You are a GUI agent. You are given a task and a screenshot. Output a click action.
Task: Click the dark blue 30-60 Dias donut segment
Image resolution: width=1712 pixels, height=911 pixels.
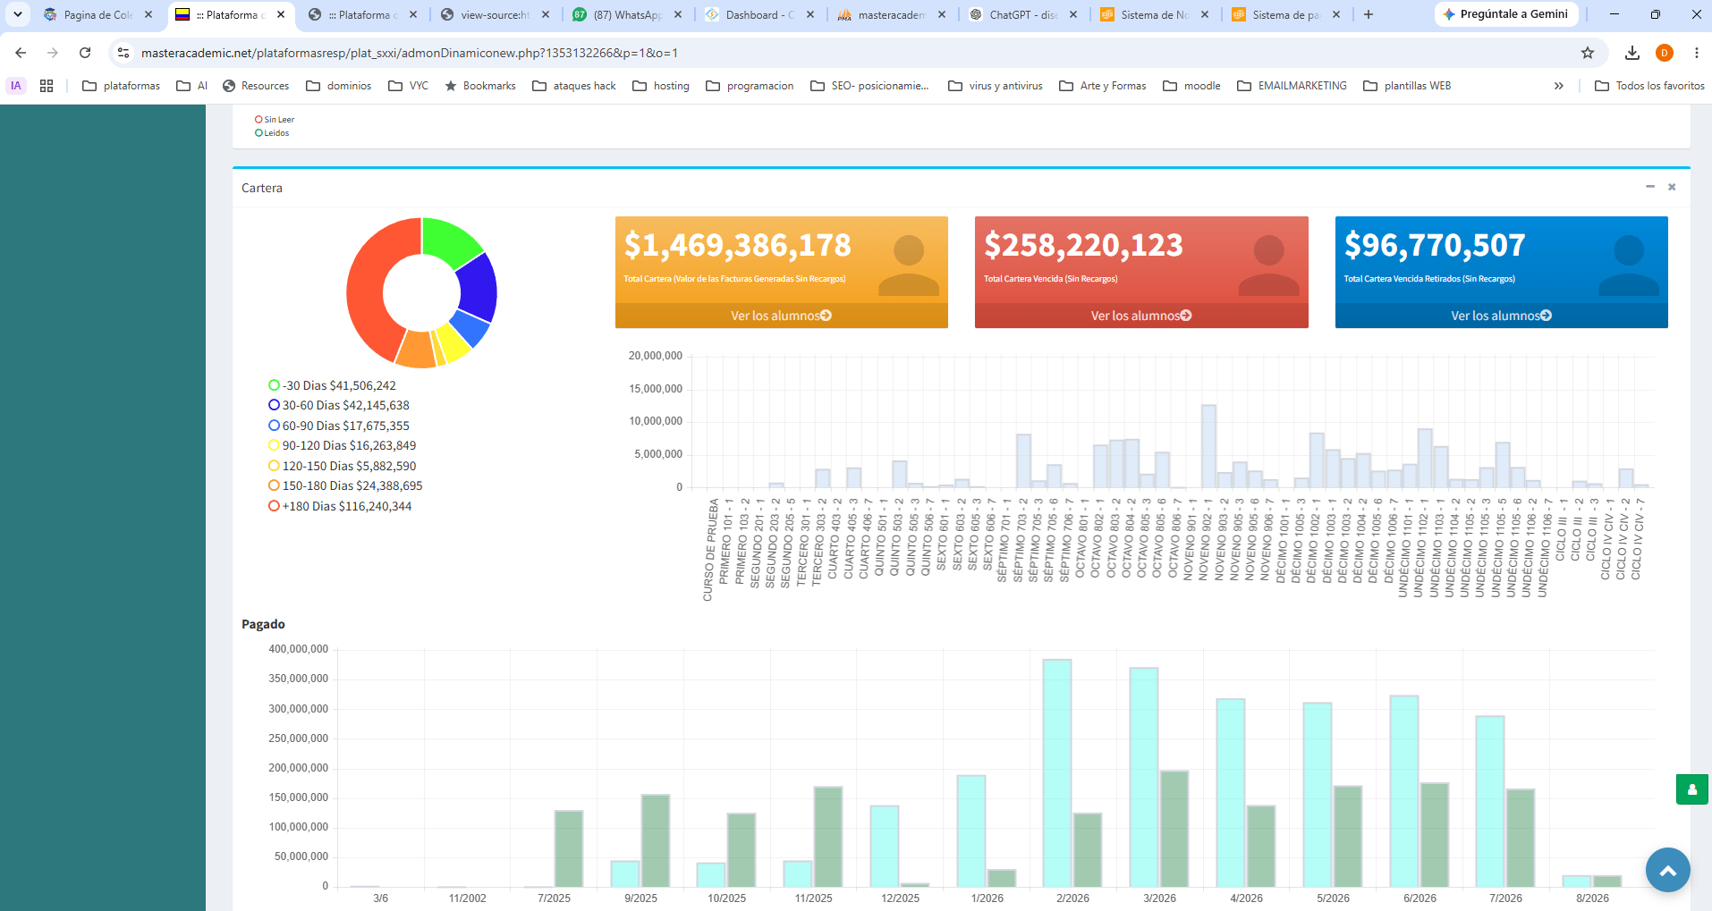point(478,287)
